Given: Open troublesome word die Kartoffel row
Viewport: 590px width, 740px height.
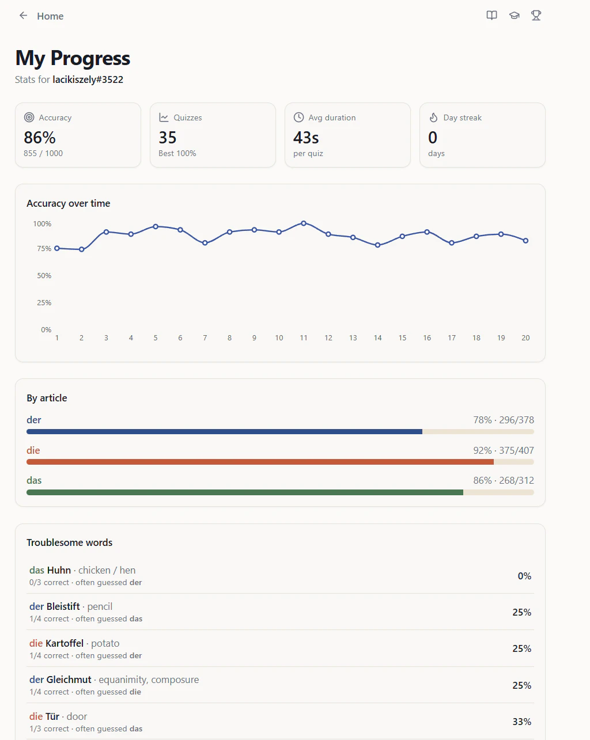Looking at the screenshot, I should coord(280,649).
